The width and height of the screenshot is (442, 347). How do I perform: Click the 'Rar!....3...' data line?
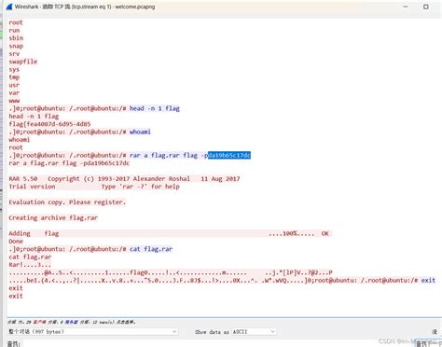[30, 265]
